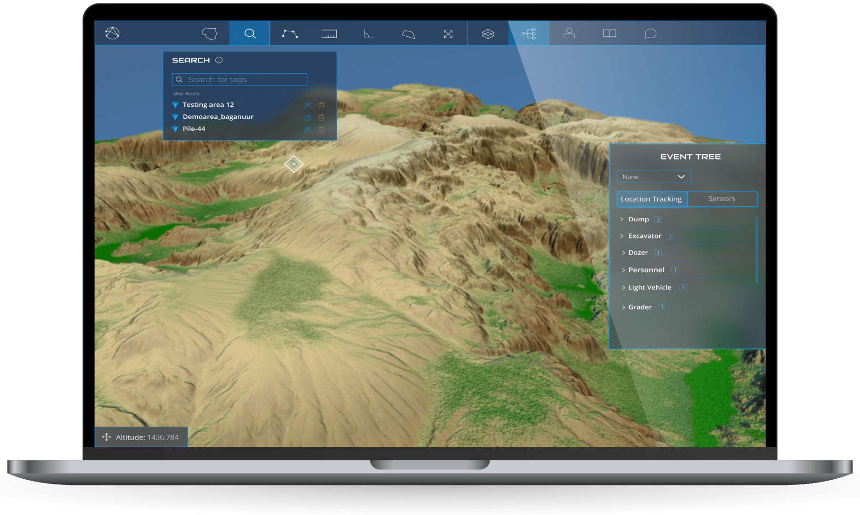Select the polyline path tool
This screenshot has width=860, height=515.
[290, 33]
